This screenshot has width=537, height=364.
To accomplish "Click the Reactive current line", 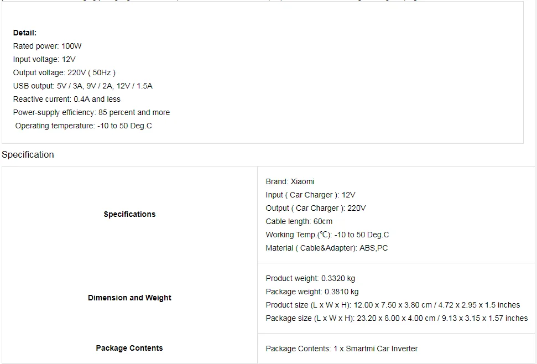I will (x=67, y=100).
